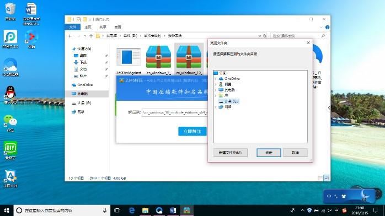This screenshot has height=216, width=385.
Task: Open Word from the taskbar
Action: click(173, 210)
